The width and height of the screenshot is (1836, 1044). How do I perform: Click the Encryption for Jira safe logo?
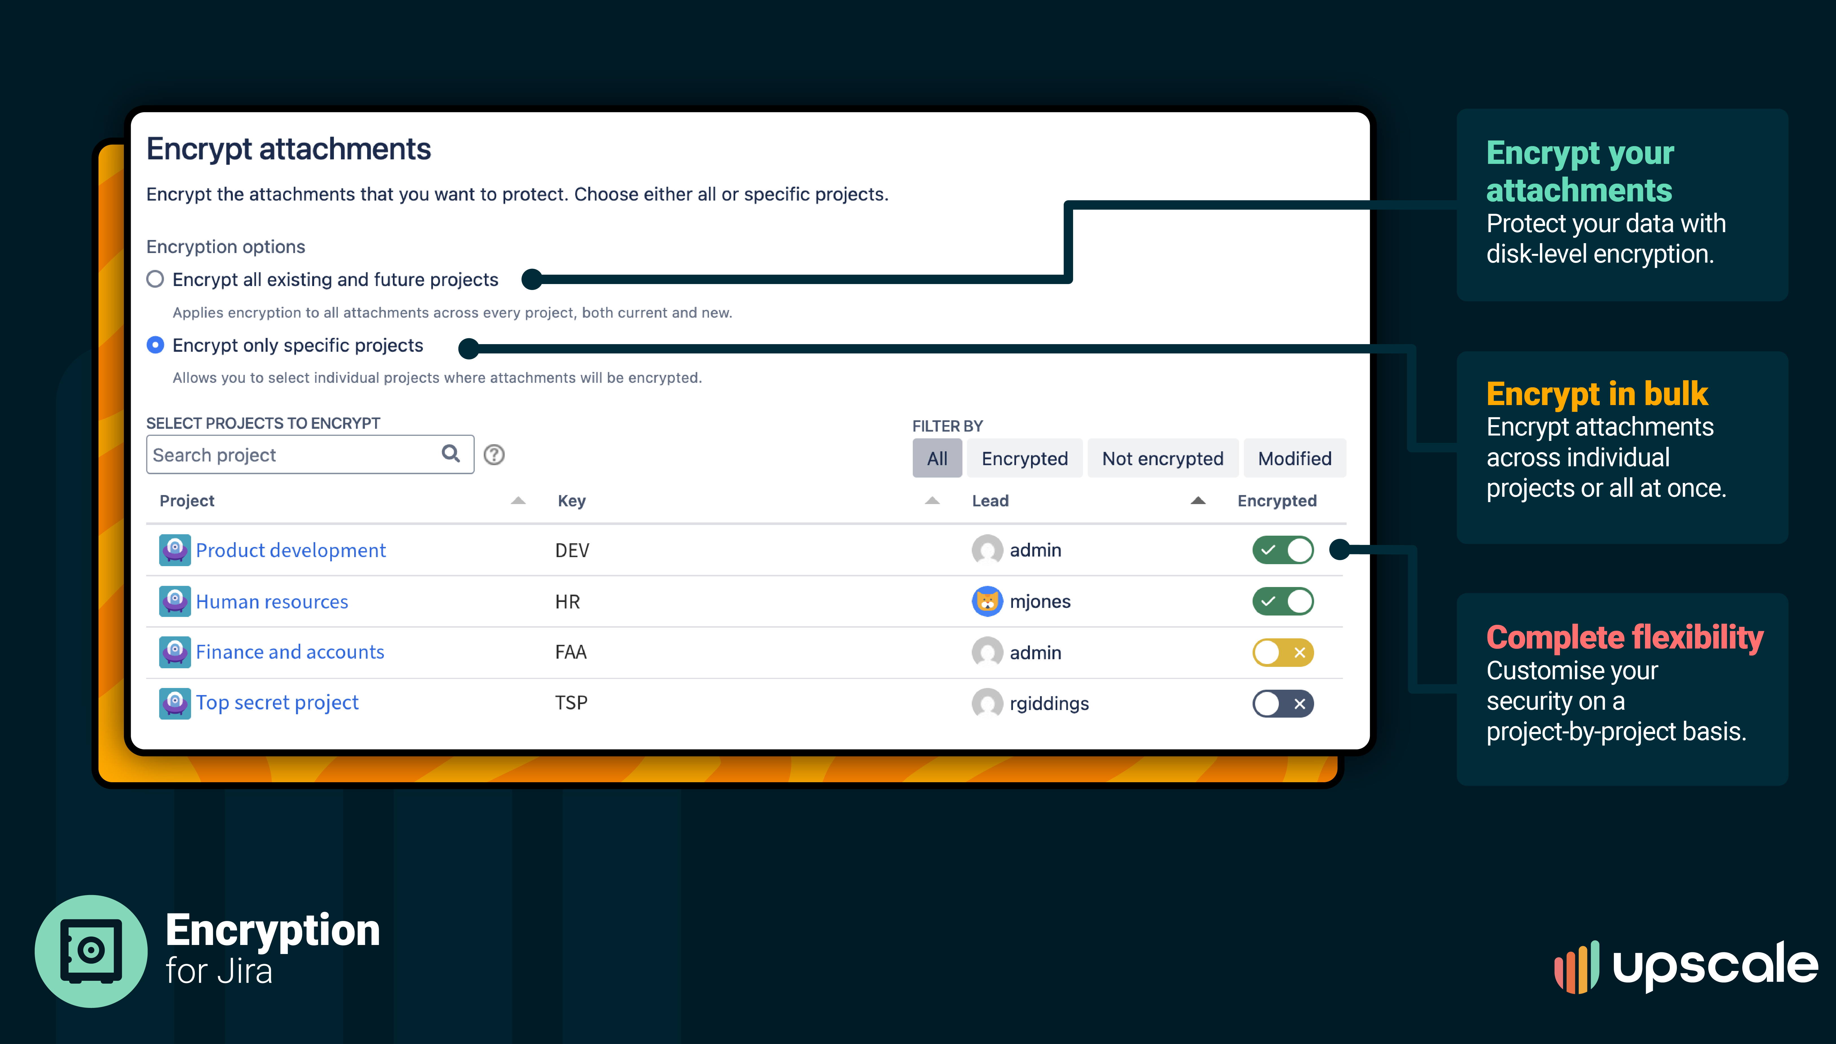pos(91,951)
